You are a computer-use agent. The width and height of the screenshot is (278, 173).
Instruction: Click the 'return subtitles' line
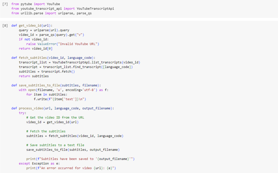(x=34, y=76)
